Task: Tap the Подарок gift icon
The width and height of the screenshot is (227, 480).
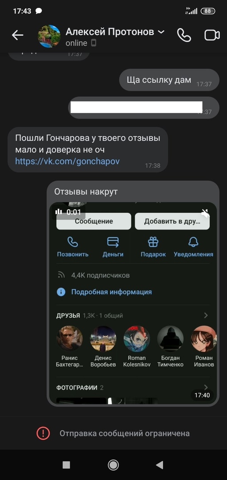Action: pyautogui.click(x=153, y=242)
